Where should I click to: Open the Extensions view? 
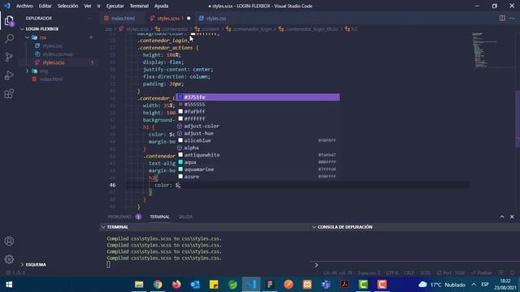(9, 94)
